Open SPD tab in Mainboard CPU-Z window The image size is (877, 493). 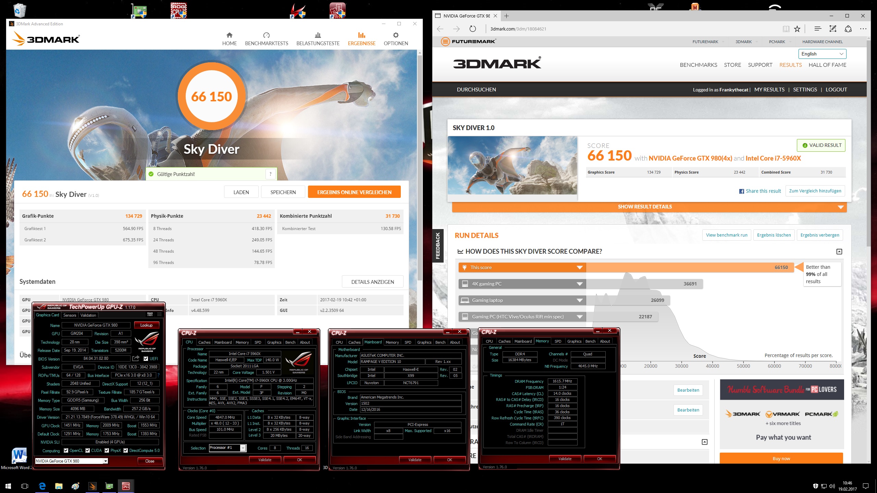coord(408,342)
